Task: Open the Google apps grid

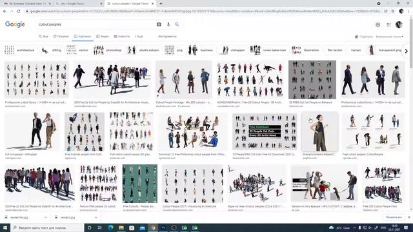Action: (x=388, y=24)
